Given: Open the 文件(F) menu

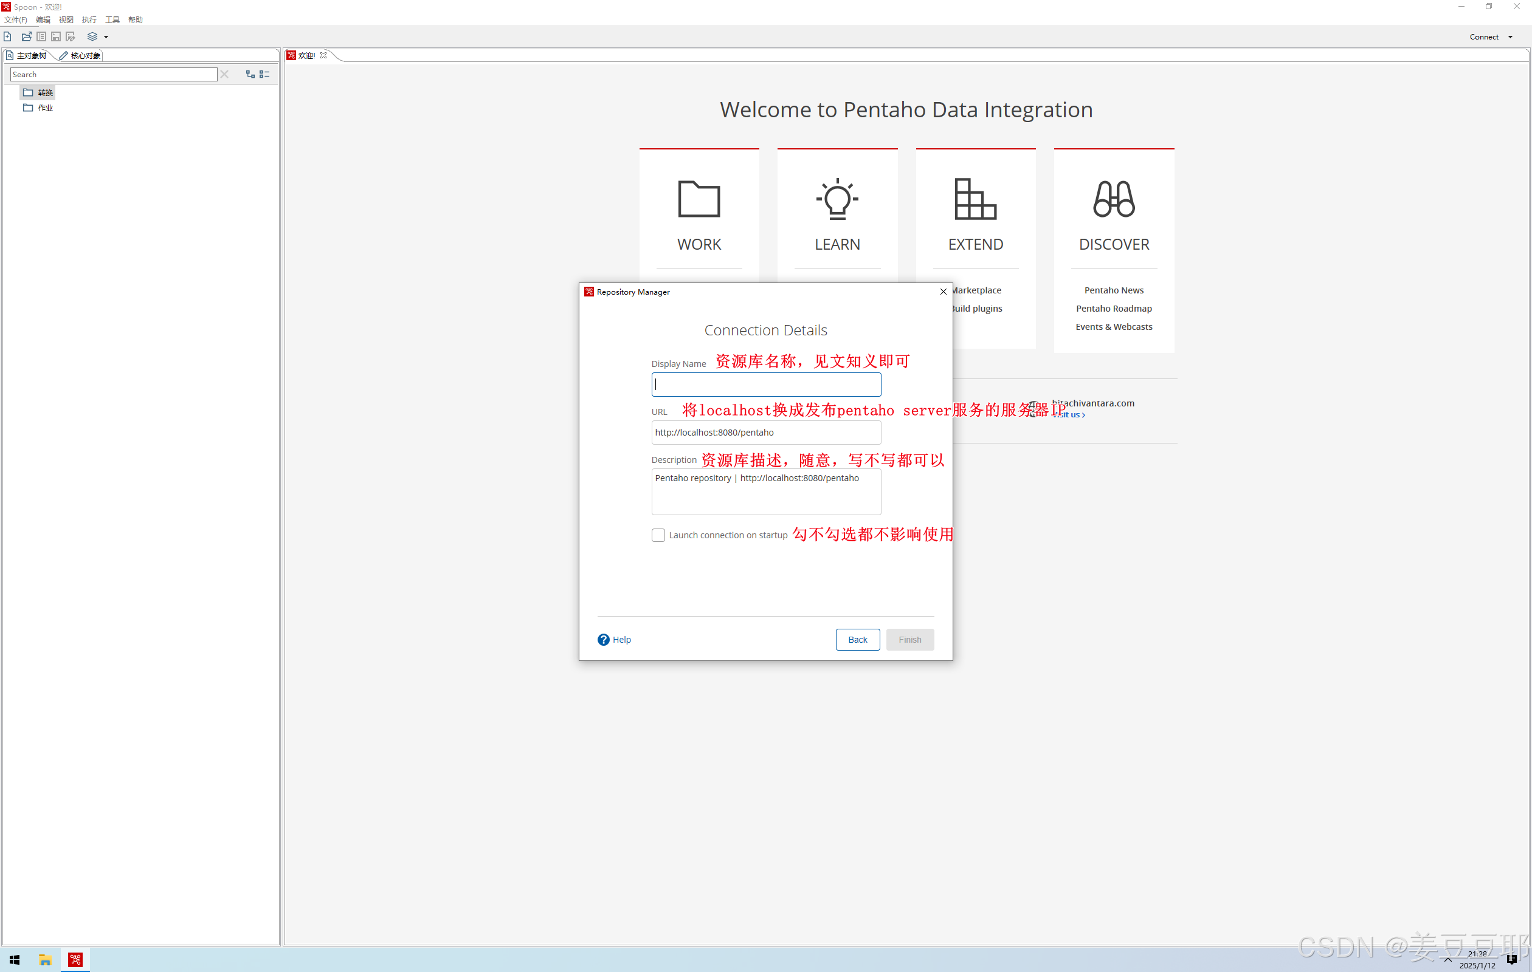Looking at the screenshot, I should tap(15, 19).
